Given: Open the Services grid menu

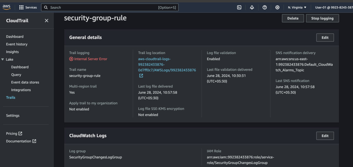Looking at the screenshot, I should pyautogui.click(x=21, y=7).
